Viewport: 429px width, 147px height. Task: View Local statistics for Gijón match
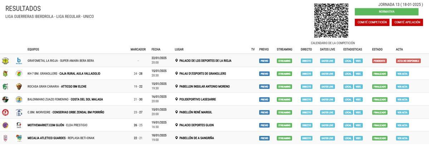[x=348, y=125]
